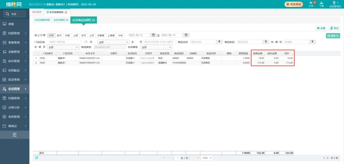Open the 公告 announcements icon

pos(311,3)
